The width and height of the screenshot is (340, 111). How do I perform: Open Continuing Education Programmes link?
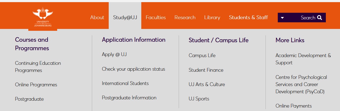tap(38, 67)
